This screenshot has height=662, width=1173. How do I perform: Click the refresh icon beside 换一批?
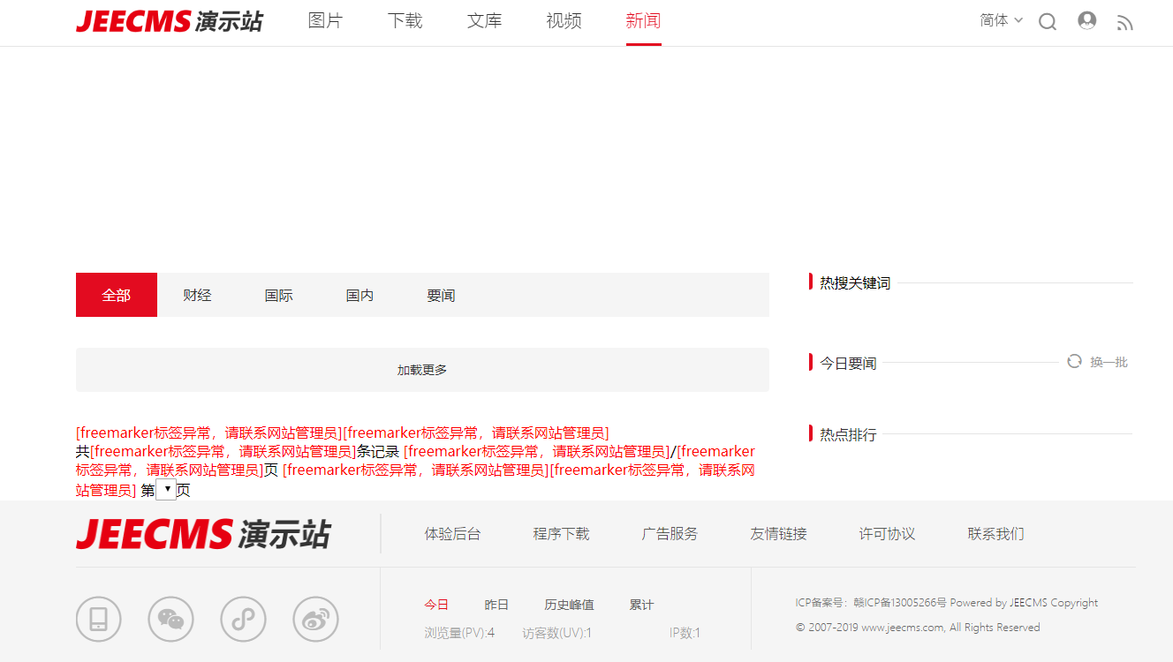pos(1074,361)
